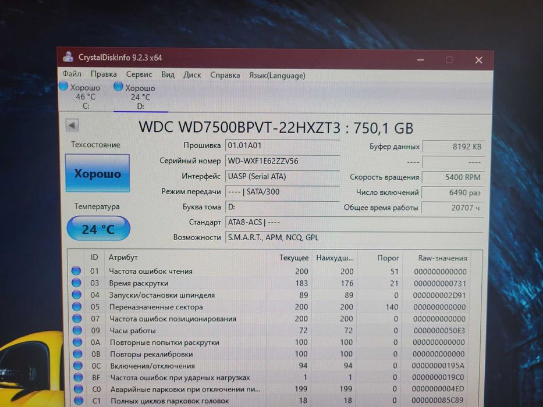543x407 pixels.
Task: Click the previous disk arrow button
Action: pyautogui.click(x=72, y=125)
